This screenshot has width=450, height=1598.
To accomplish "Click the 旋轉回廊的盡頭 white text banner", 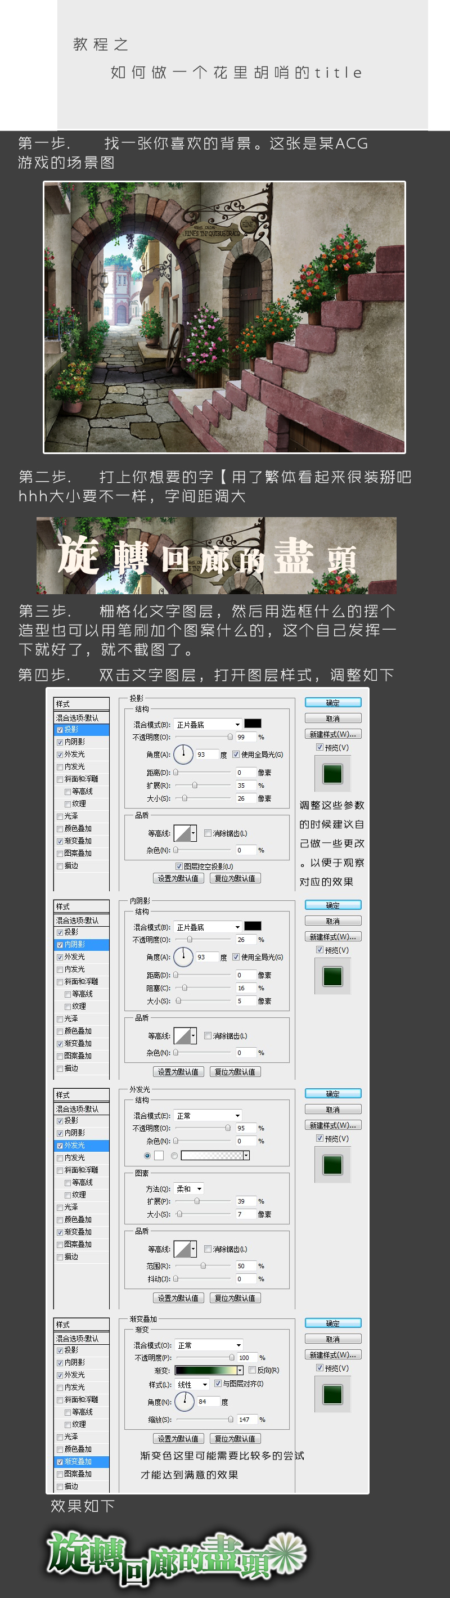I will pos(217,556).
